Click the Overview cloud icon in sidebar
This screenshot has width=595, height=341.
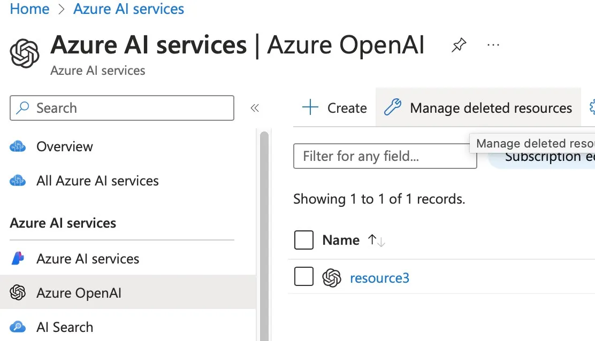click(x=18, y=147)
